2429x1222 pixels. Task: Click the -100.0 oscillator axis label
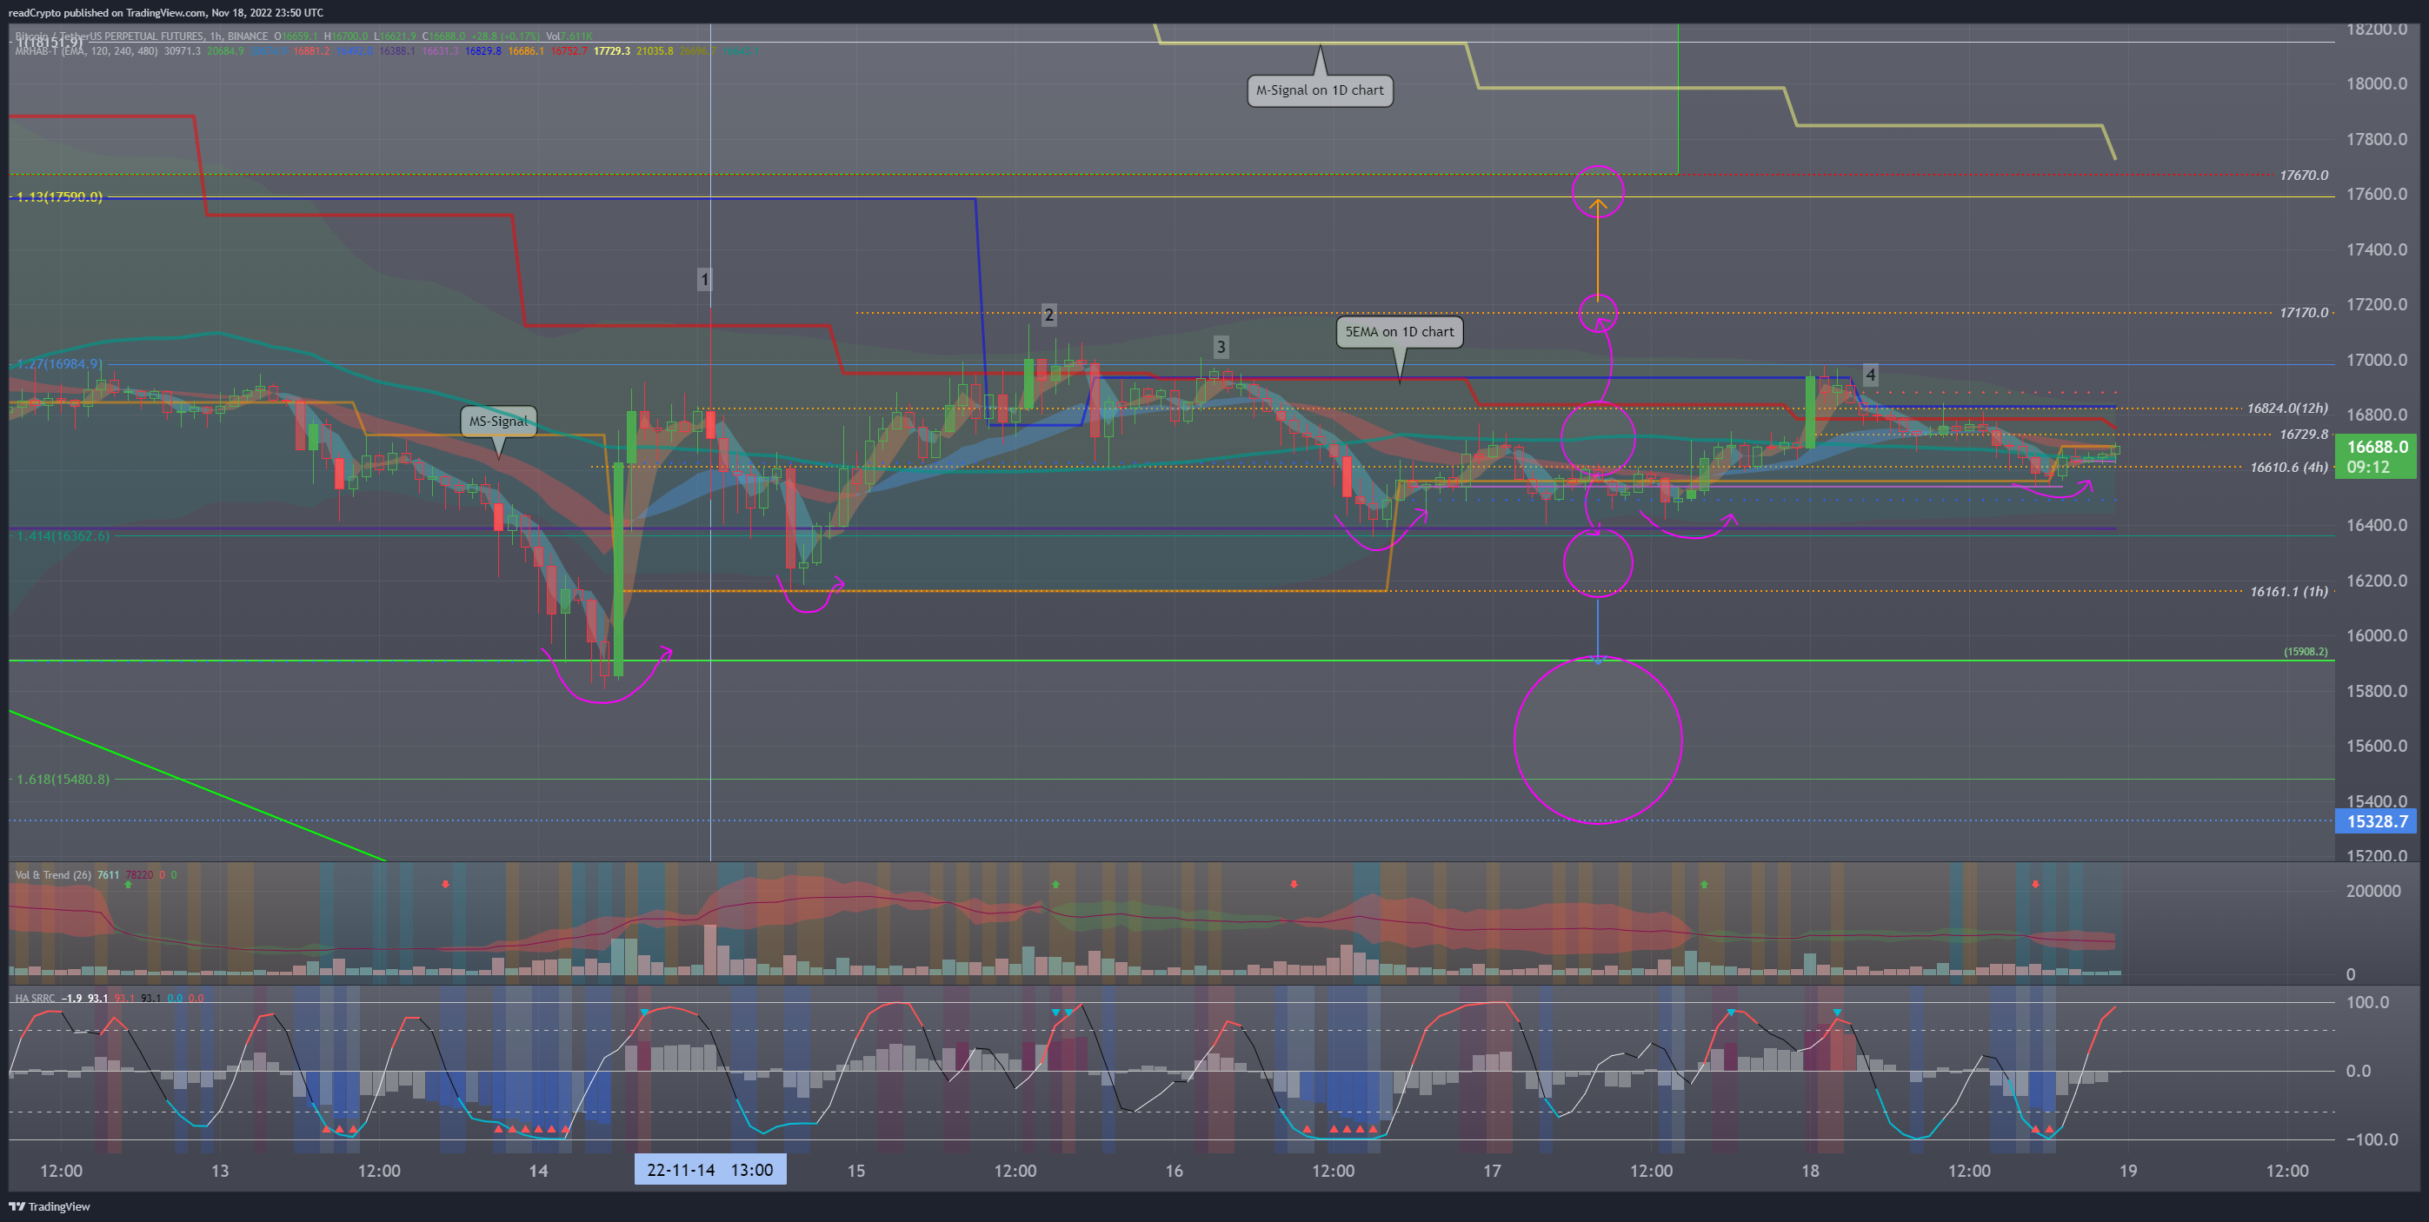[2374, 1139]
